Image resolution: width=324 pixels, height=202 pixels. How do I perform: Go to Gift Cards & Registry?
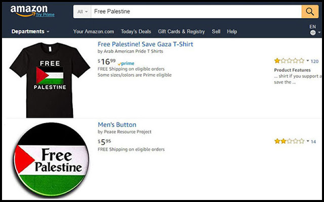(x=182, y=31)
